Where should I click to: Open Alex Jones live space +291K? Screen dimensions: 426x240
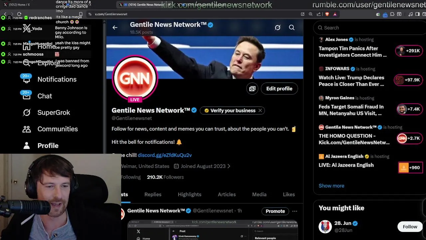coord(409,51)
